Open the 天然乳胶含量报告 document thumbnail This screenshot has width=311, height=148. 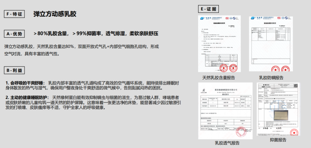point(219,44)
